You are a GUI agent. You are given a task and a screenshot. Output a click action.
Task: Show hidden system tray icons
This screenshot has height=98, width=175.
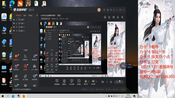(106, 96)
